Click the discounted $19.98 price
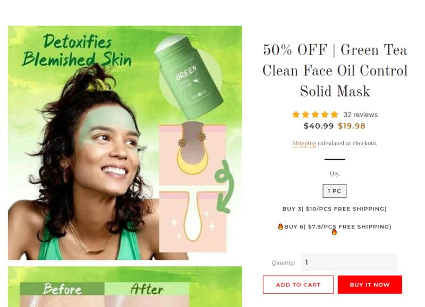This screenshot has height=307, width=425. 352,126
